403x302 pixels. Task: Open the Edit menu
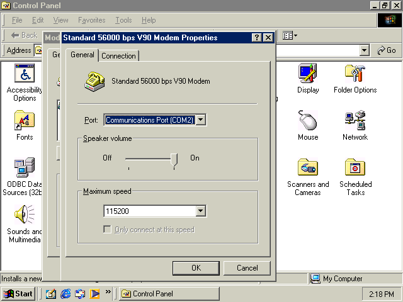tap(38, 20)
